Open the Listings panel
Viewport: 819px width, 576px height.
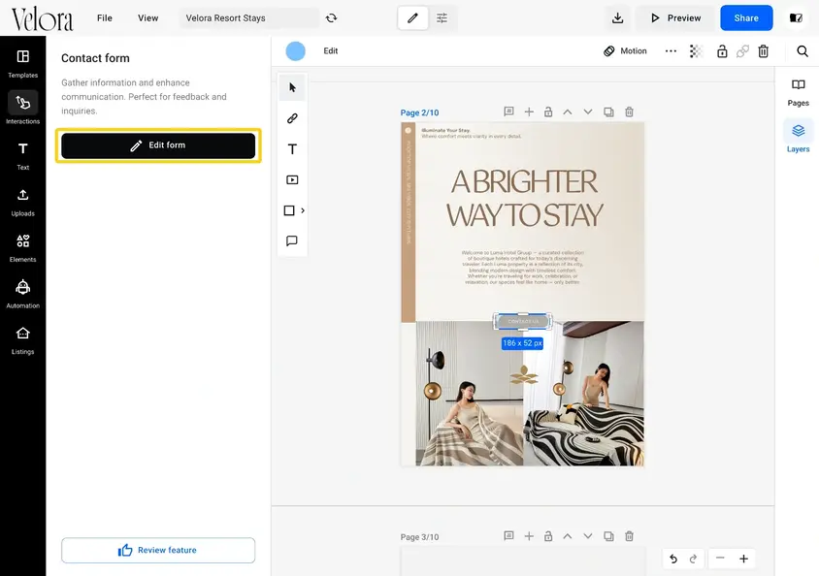[x=22, y=340]
